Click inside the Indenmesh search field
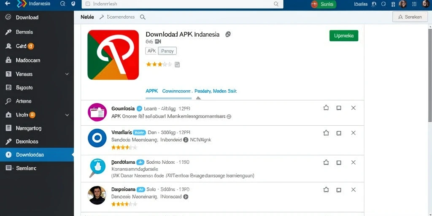Image resolution: width=432 pixels, height=216 pixels. [182, 4]
